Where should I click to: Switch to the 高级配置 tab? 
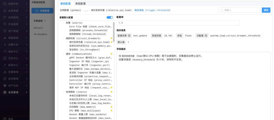[x=80, y=4]
